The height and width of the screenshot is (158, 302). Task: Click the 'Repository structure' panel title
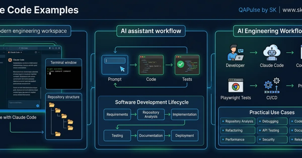pos(64,97)
